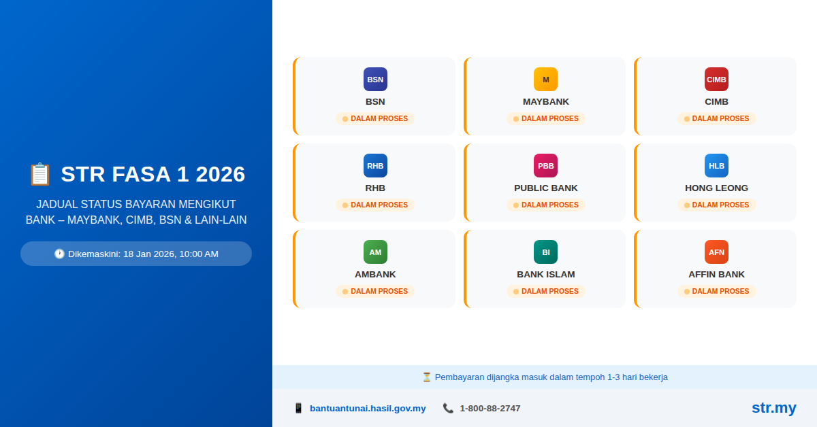
Task: Open the bantuantunai.hasil.gov.my link
Action: click(367, 408)
